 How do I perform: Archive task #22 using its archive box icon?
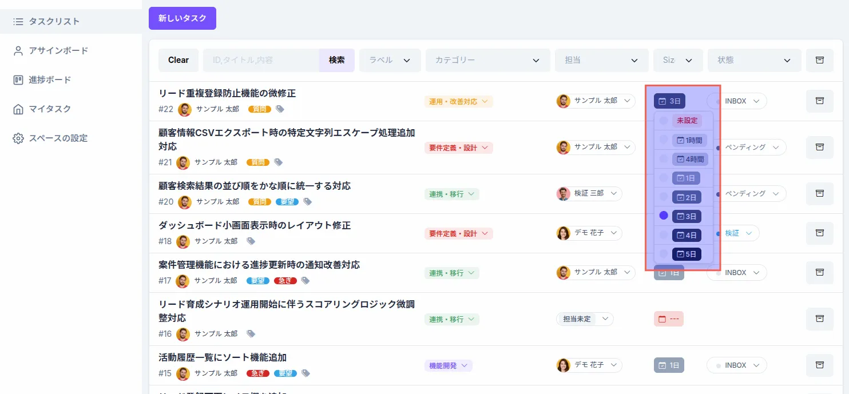[x=819, y=101]
